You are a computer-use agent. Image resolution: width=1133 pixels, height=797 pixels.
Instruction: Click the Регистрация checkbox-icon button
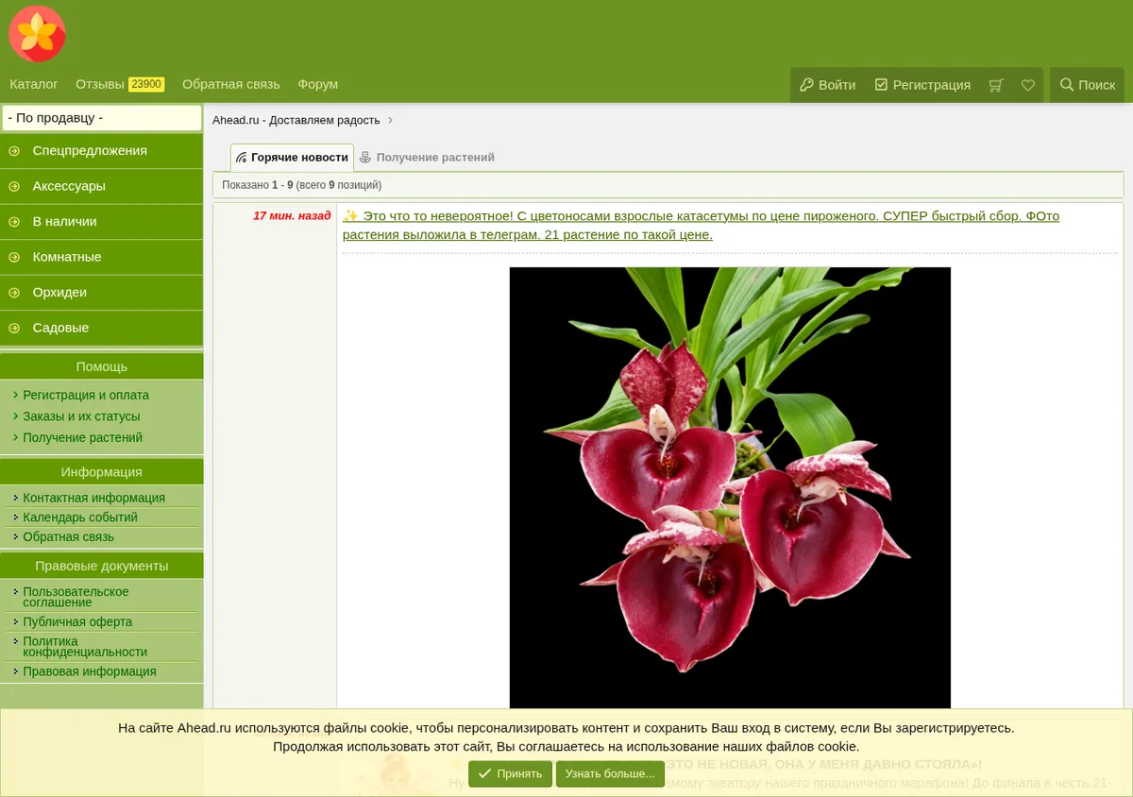[922, 85]
